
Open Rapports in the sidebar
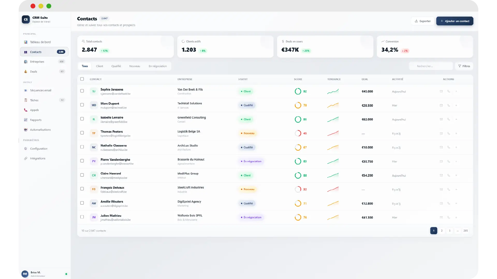pyautogui.click(x=35, y=120)
